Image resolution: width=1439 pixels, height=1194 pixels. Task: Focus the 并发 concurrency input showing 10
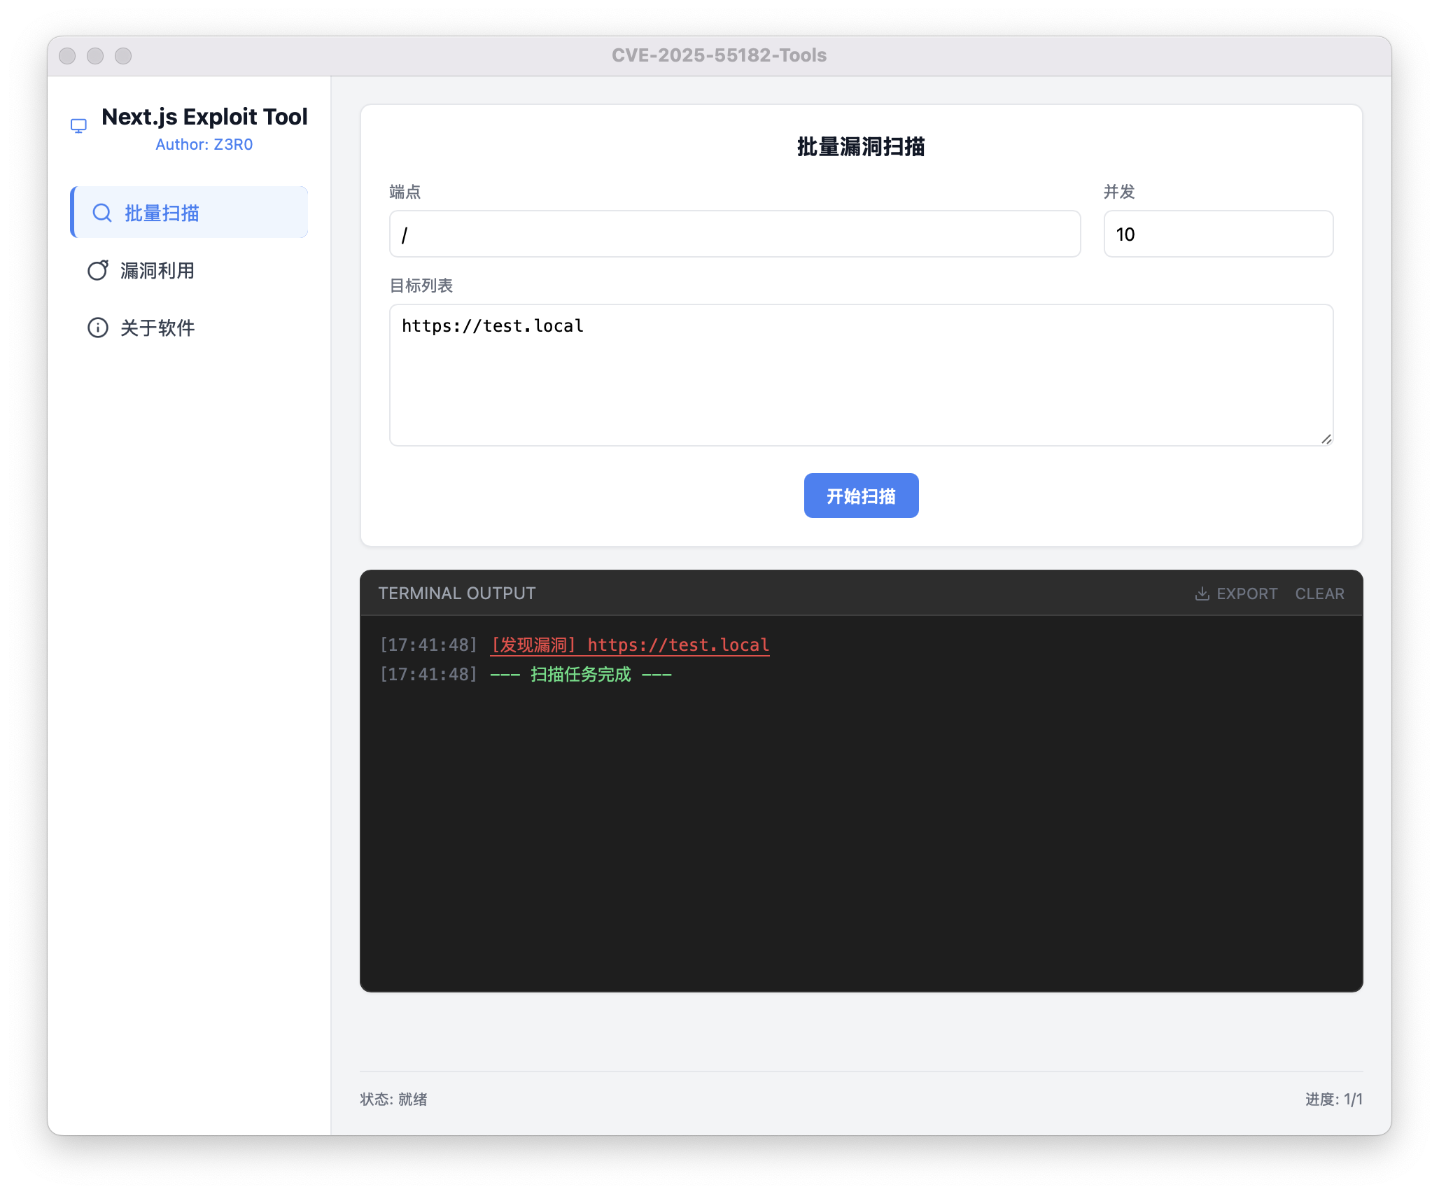(1219, 234)
